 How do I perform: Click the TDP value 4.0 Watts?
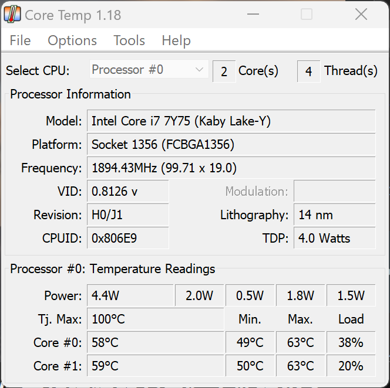335,238
